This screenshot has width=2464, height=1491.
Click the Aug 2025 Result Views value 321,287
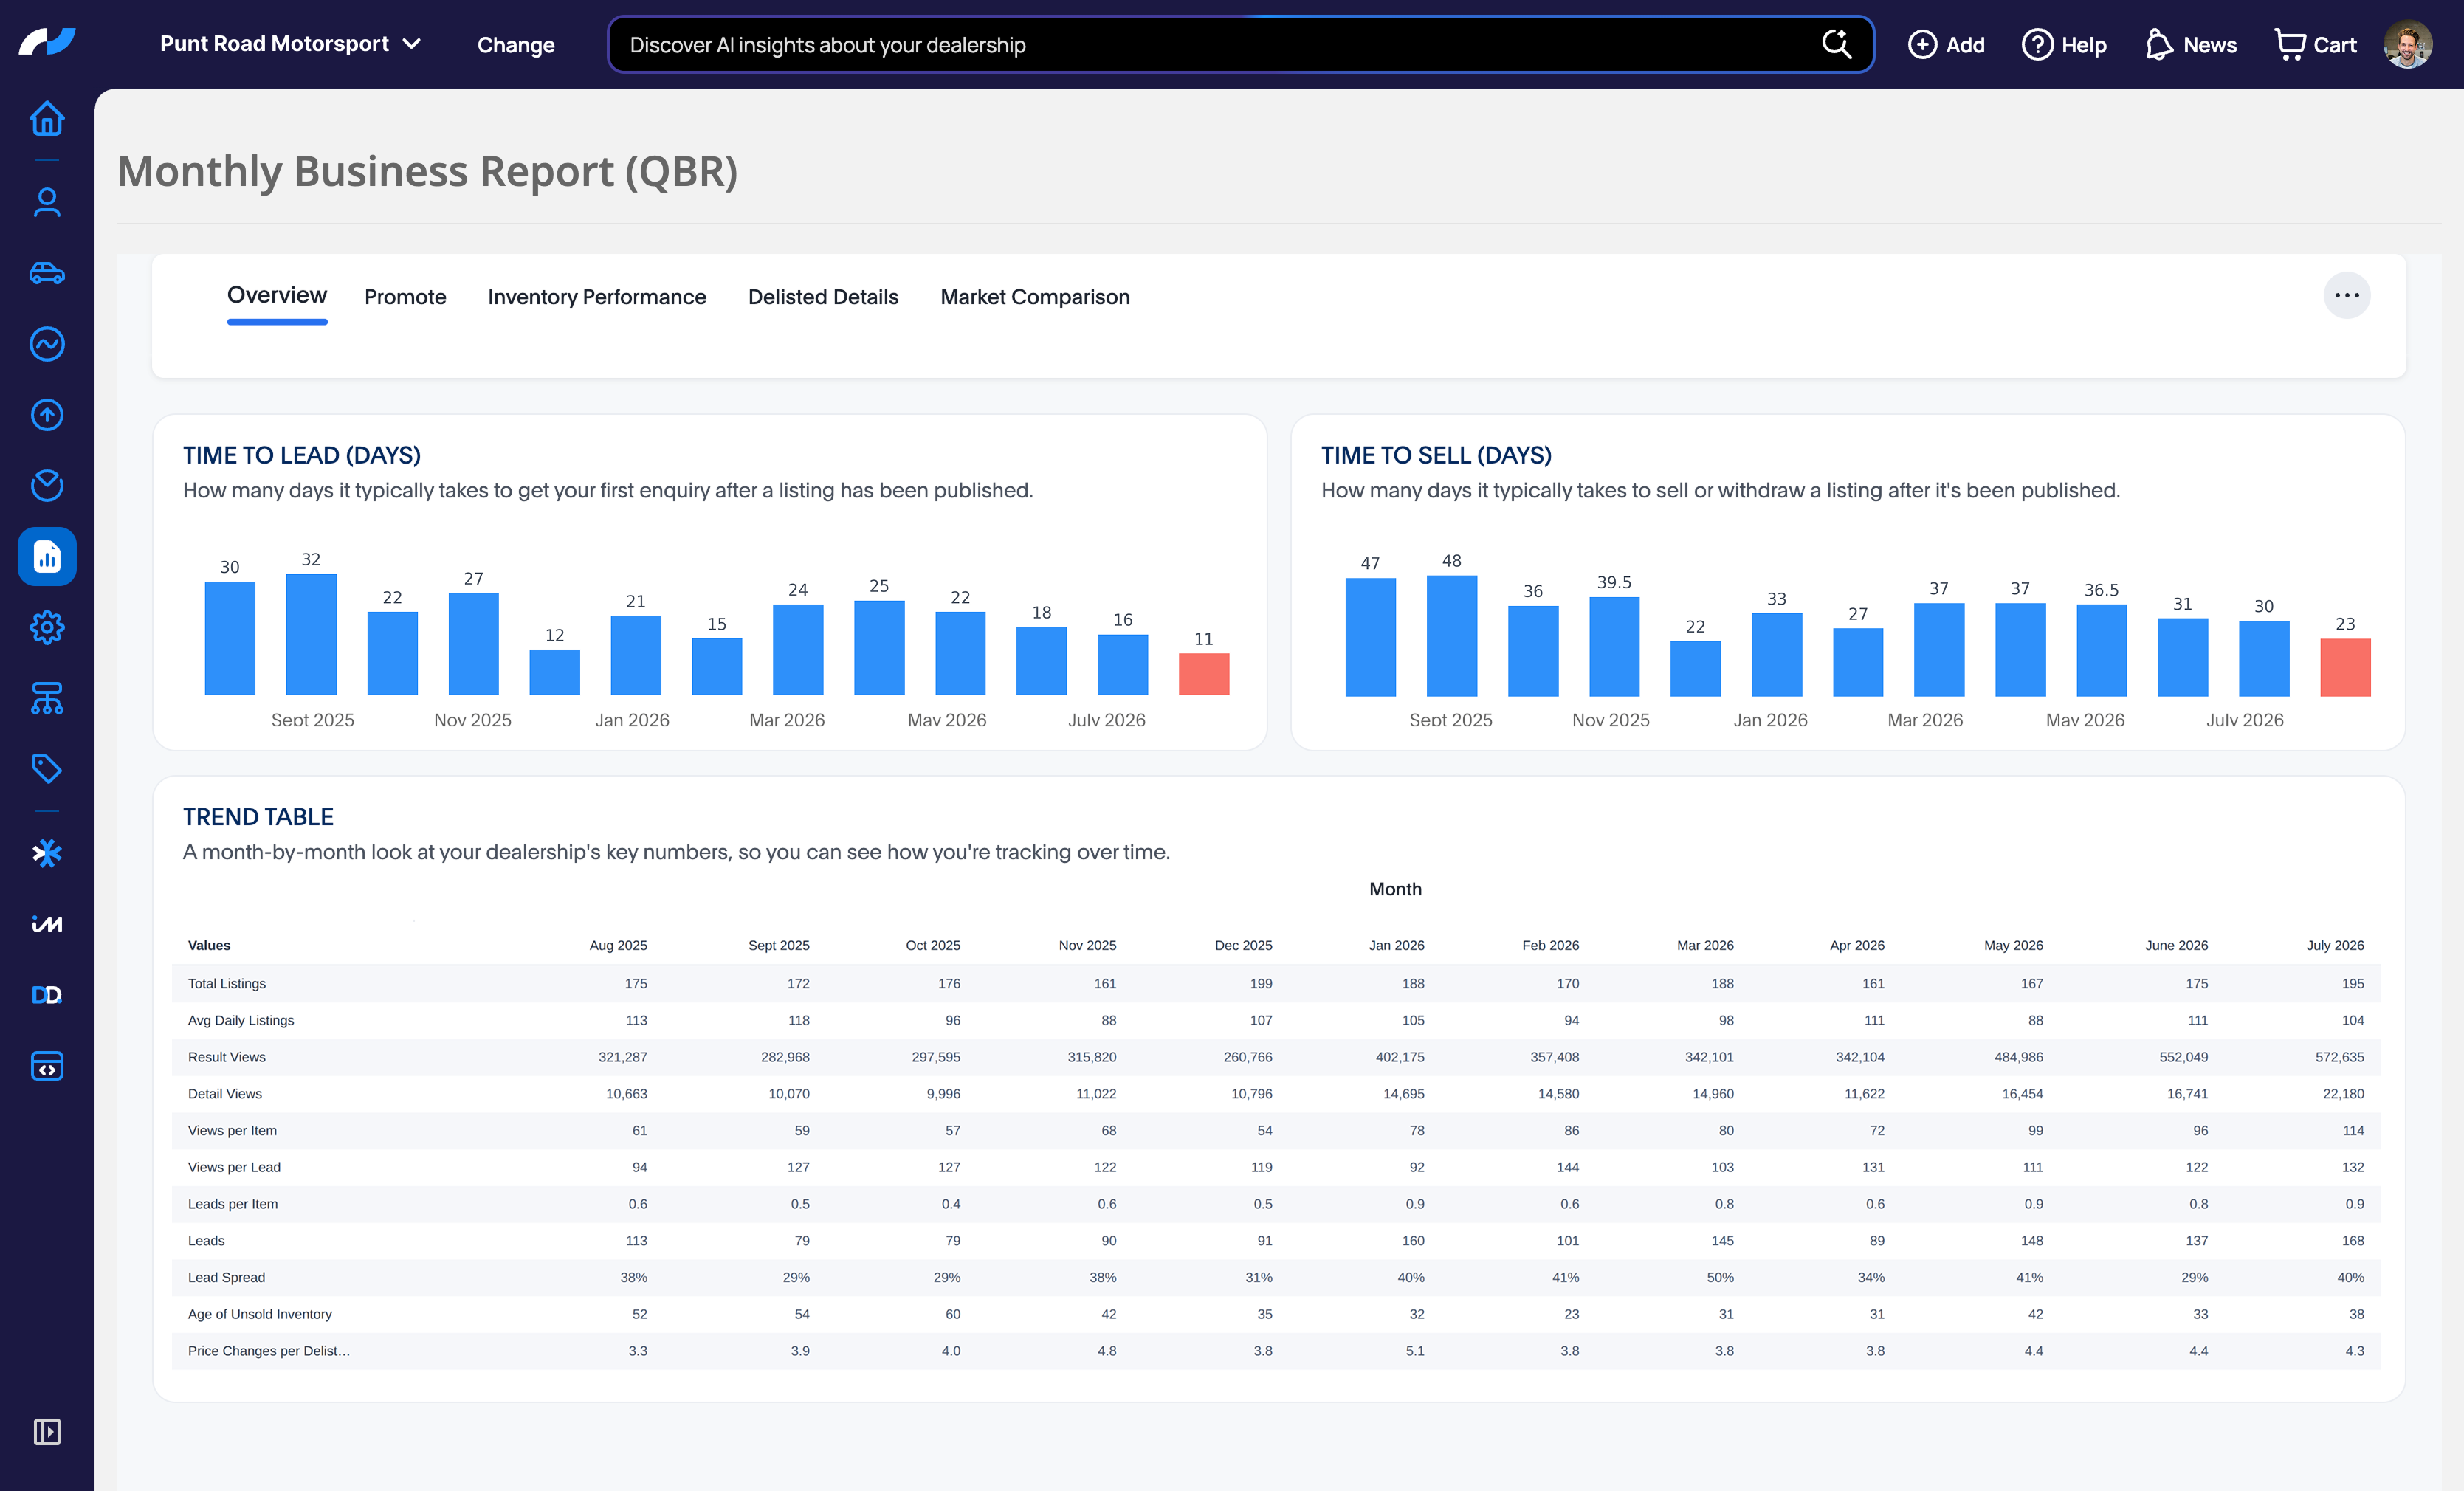(623, 1057)
